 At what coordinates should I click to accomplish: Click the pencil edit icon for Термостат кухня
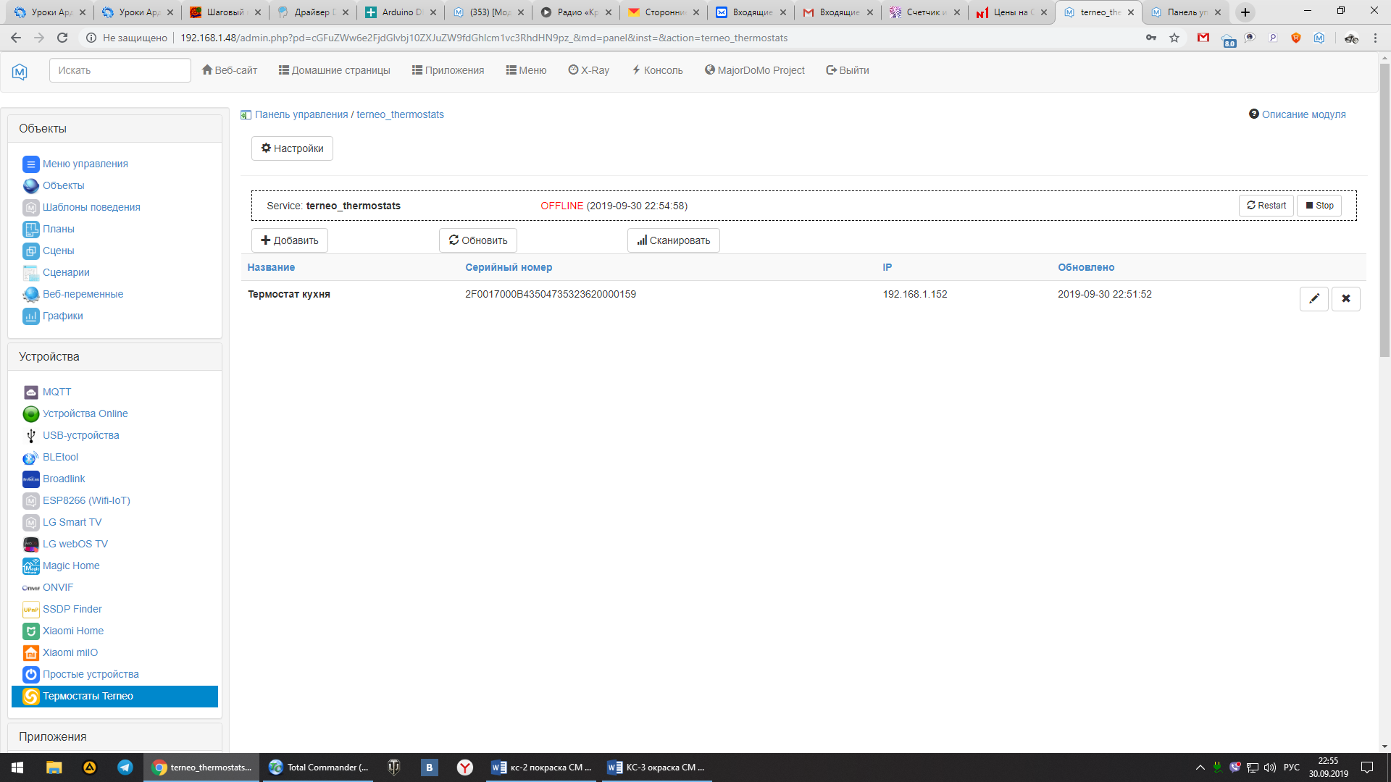1313,298
